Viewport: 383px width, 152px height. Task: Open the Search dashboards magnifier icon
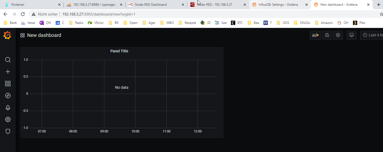point(8,60)
